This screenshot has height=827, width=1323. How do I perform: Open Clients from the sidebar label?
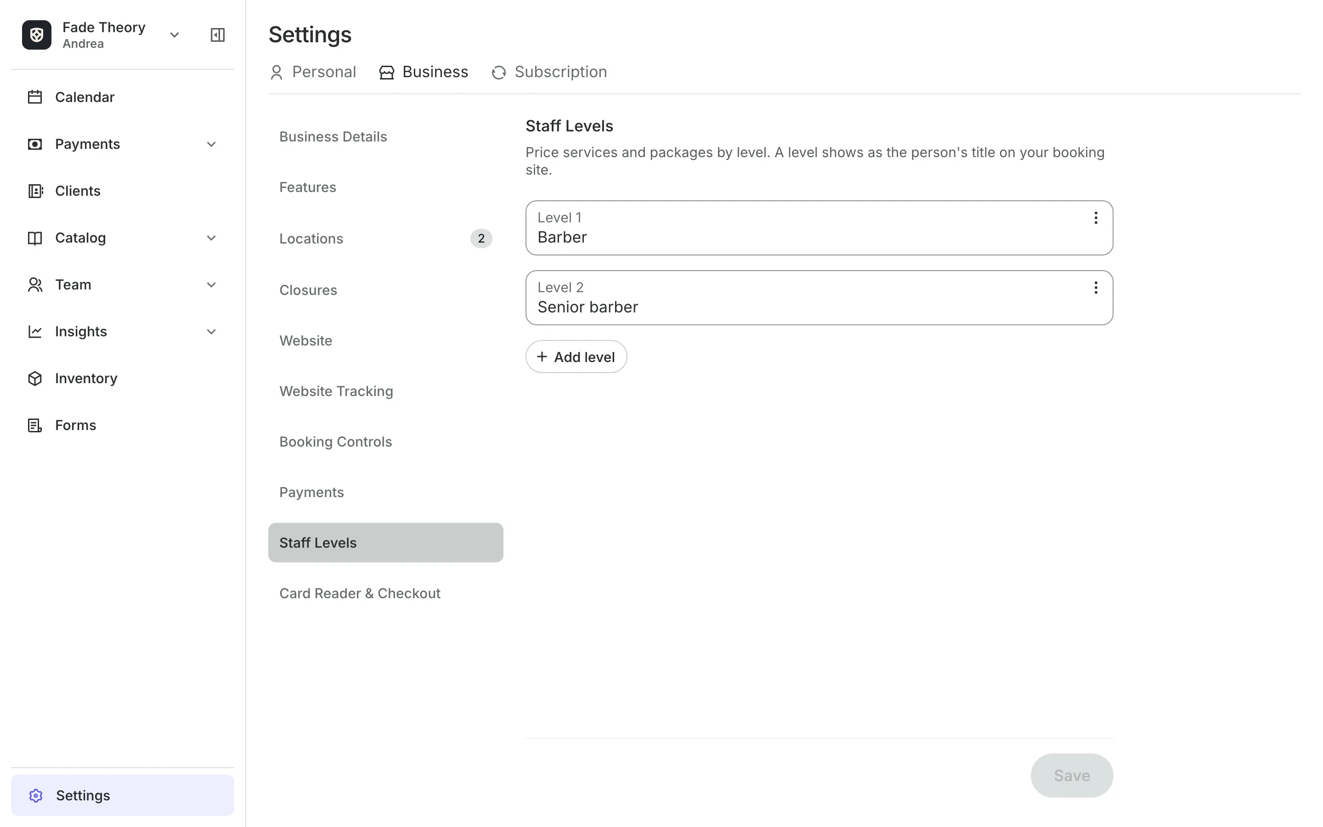[78, 191]
